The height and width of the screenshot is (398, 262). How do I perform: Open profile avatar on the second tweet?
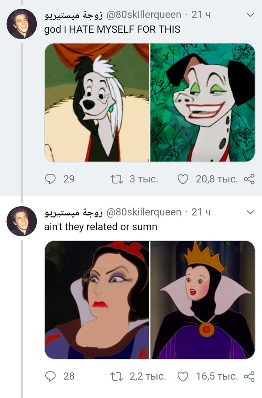point(21,221)
